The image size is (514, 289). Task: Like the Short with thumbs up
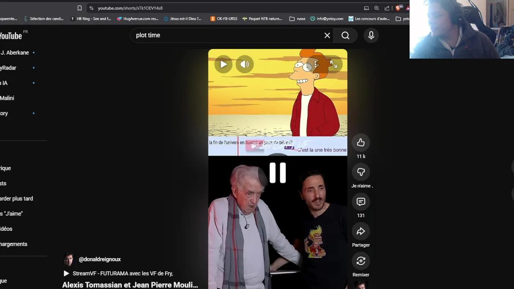pos(361,142)
